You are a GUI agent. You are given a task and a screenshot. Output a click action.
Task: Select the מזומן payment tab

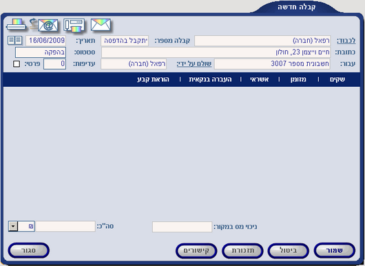point(298,79)
